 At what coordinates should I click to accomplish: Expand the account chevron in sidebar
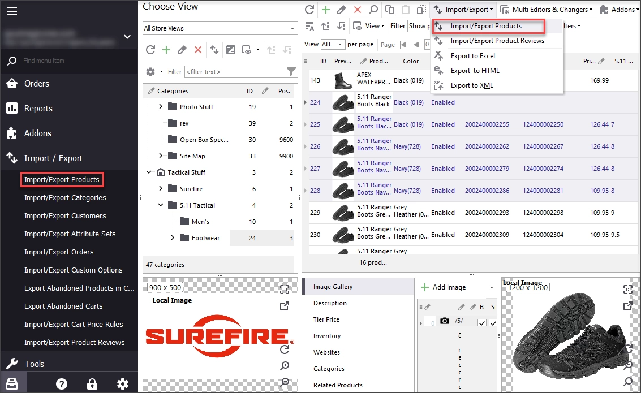click(x=127, y=37)
